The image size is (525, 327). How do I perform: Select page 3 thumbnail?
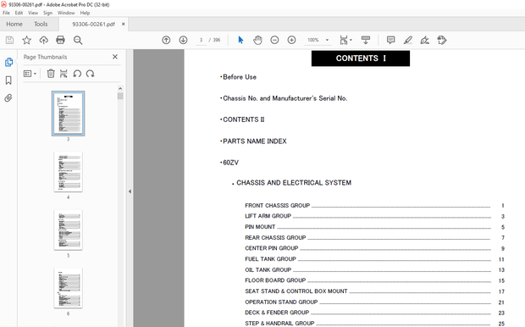tap(68, 114)
